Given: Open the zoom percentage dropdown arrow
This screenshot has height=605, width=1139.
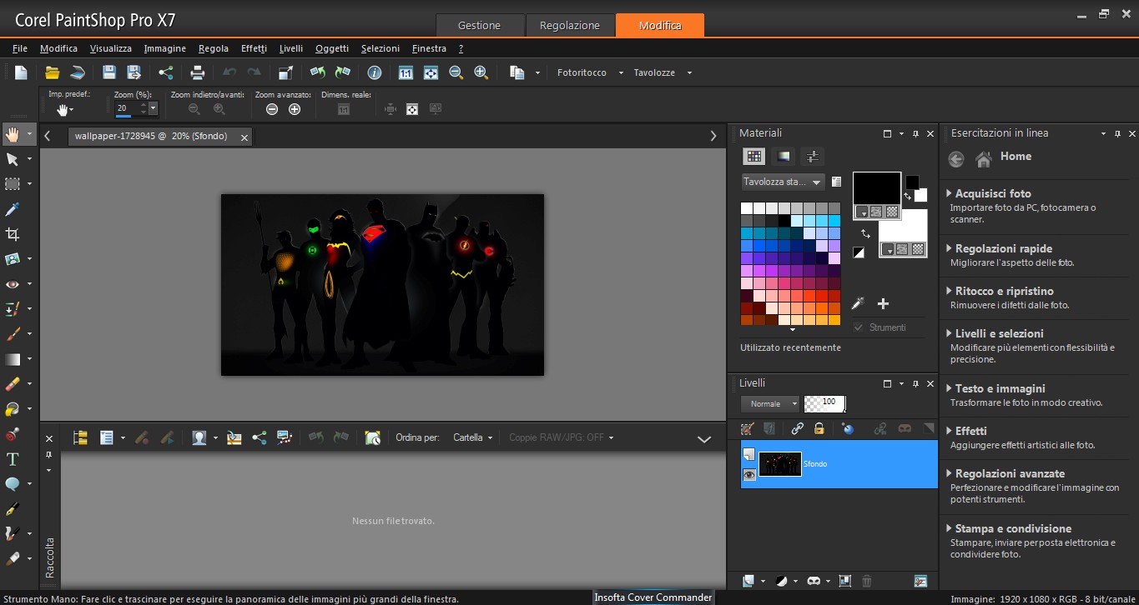Looking at the screenshot, I should pyautogui.click(x=153, y=108).
